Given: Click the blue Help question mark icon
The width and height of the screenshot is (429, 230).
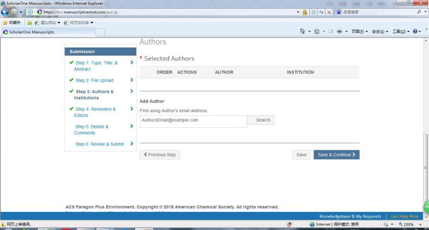Looking at the screenshot, I should (x=415, y=31).
